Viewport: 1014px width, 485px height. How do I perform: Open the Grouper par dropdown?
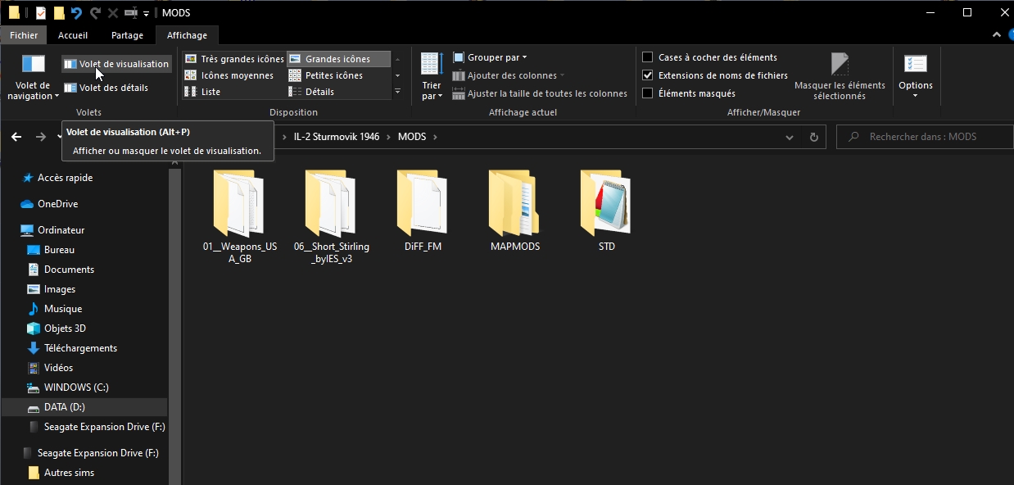[x=490, y=57]
